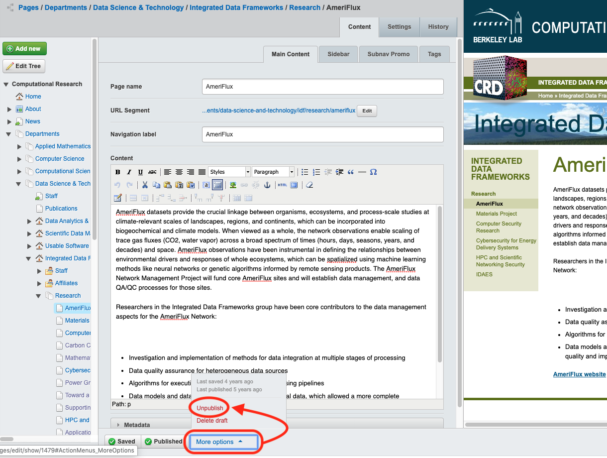The image size is (607, 458).
Task: Open the Subnav Promo tab
Action: click(x=389, y=54)
